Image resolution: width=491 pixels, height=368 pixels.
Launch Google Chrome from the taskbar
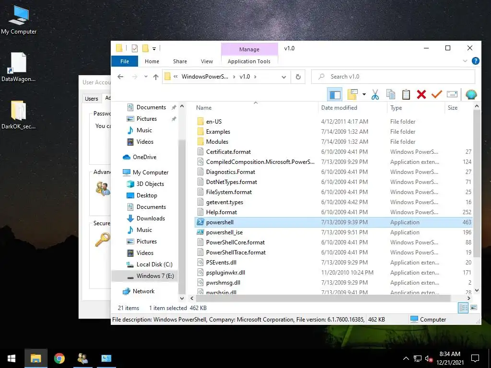click(59, 358)
